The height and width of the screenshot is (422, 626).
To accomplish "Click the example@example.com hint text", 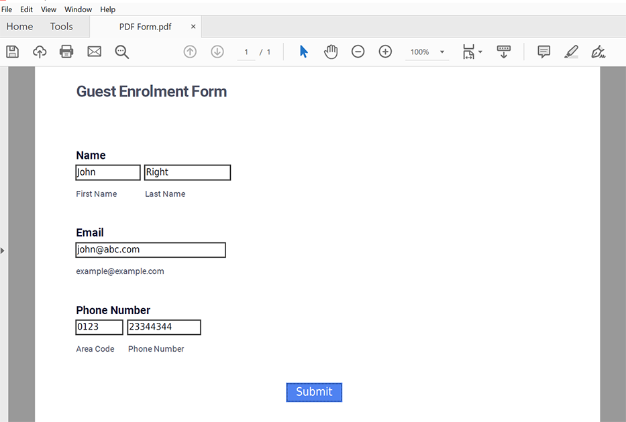I will pos(120,271).
